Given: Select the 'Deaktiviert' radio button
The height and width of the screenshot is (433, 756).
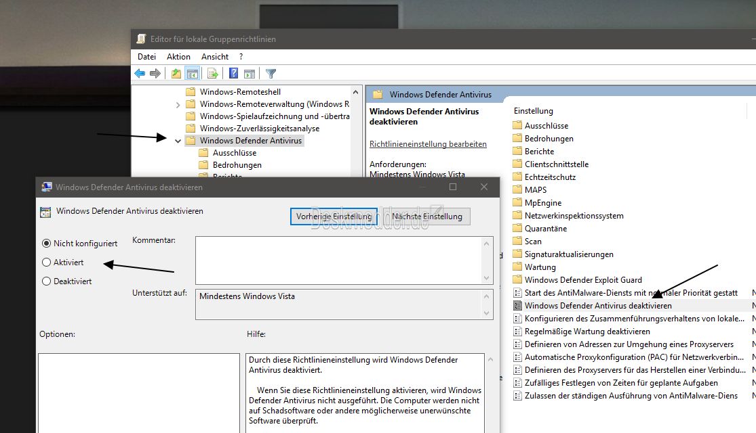Looking at the screenshot, I should (x=46, y=281).
